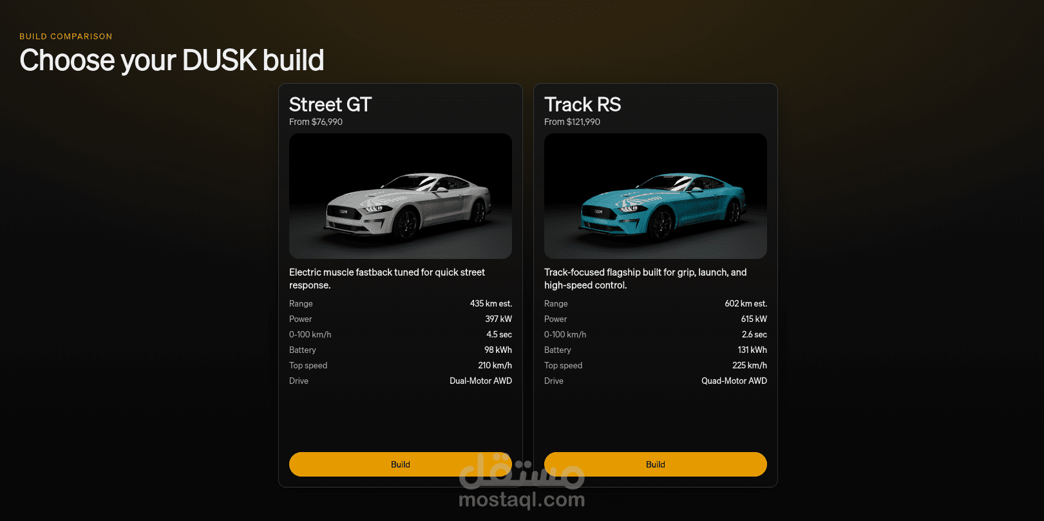Viewport: 1044px width, 521px height.
Task: Click the Street GT description text
Action: pos(387,279)
